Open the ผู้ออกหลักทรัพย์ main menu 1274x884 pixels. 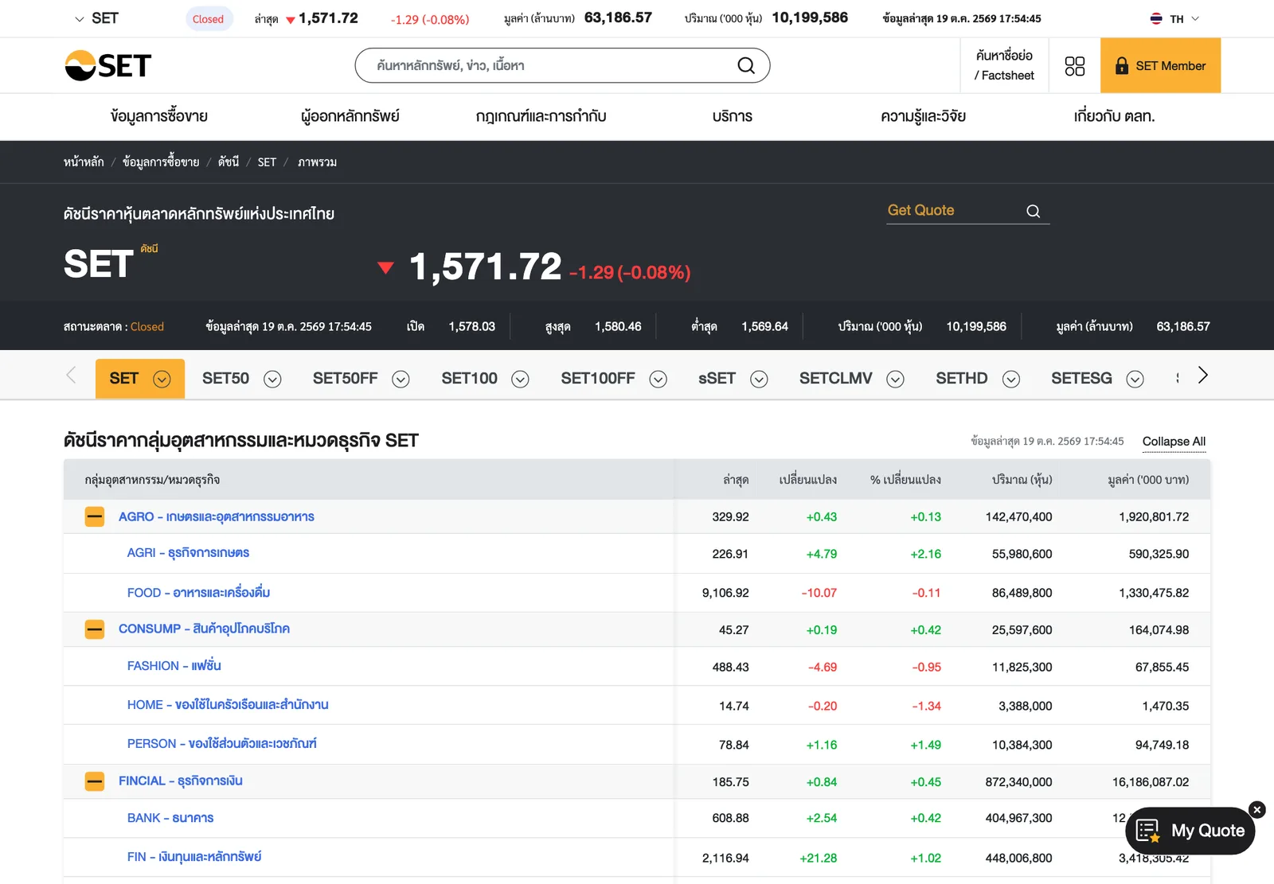coord(350,116)
